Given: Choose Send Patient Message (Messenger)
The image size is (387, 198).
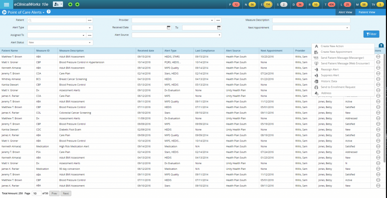Looking at the screenshot, I should click(x=343, y=58).
